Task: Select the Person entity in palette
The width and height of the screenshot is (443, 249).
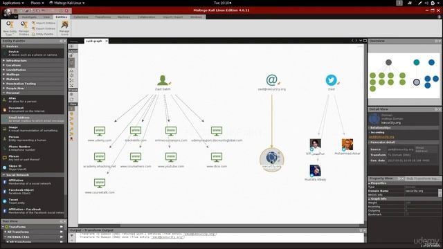Action: pos(33,138)
